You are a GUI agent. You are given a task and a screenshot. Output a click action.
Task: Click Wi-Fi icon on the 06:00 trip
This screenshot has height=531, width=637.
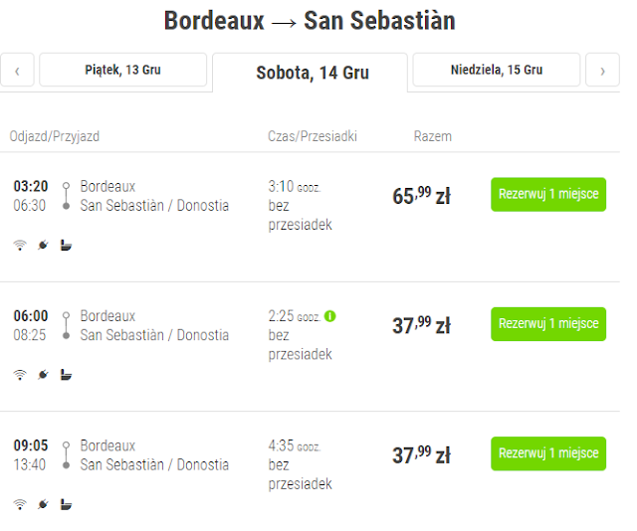pos(19,375)
